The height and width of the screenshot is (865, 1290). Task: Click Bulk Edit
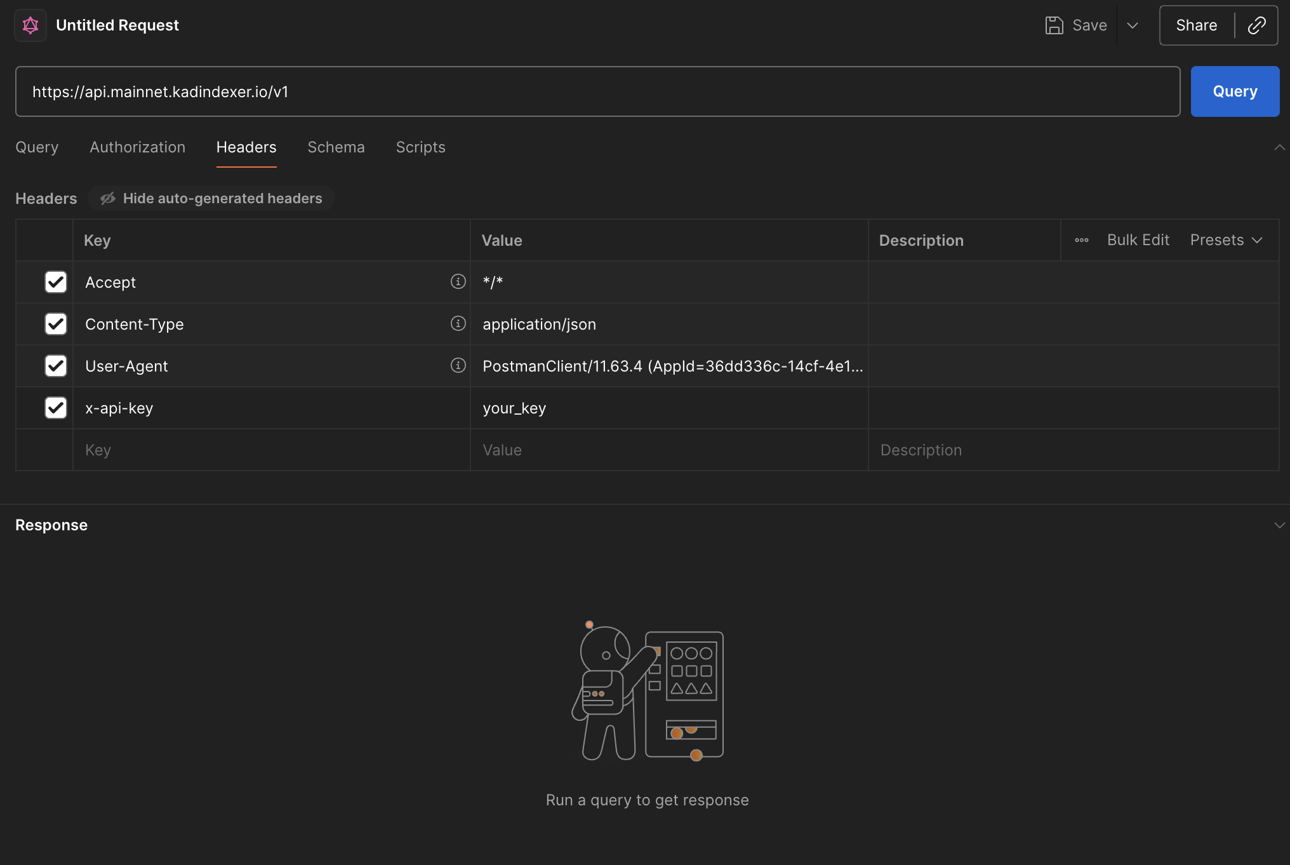click(1138, 240)
